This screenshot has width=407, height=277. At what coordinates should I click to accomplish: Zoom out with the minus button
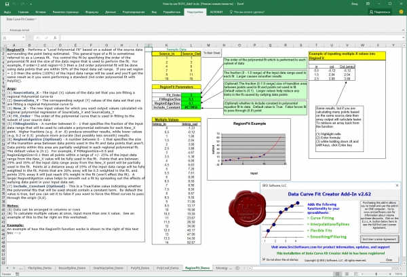coord(362,274)
